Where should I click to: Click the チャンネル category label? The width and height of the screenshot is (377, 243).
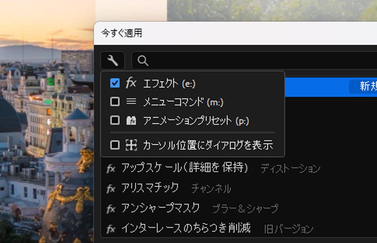click(x=211, y=189)
